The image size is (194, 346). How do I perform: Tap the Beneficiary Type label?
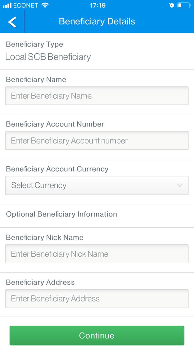pyautogui.click(x=35, y=44)
